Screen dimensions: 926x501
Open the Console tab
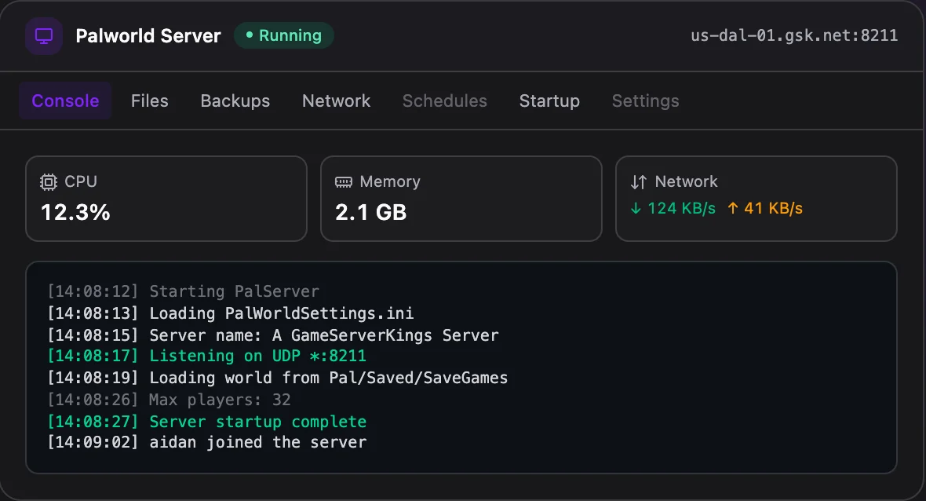tap(65, 101)
